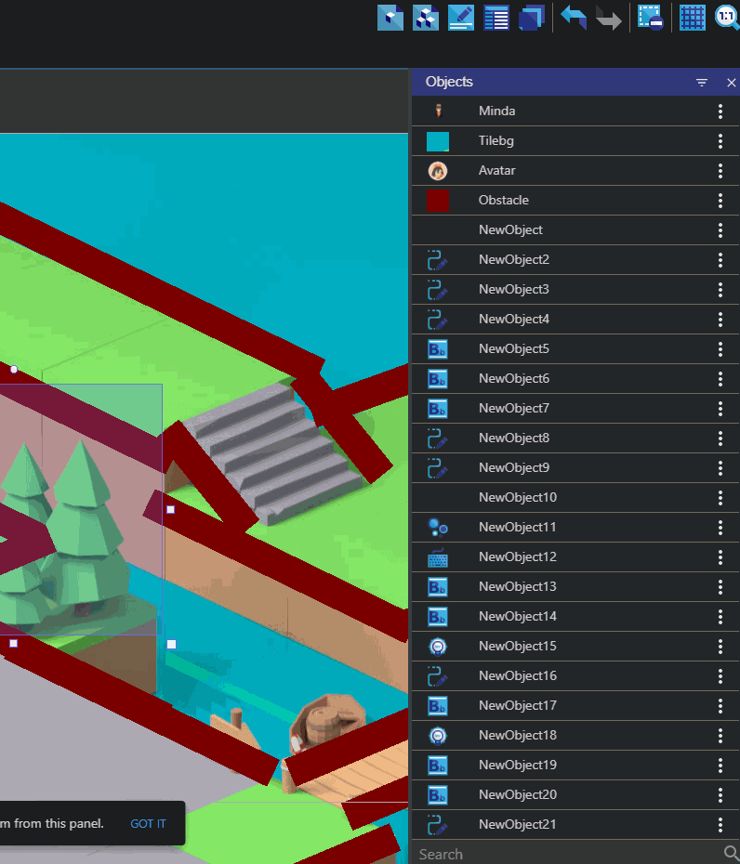
Task: Open the three-dot menu for NewObject15
Action: pyautogui.click(x=720, y=647)
